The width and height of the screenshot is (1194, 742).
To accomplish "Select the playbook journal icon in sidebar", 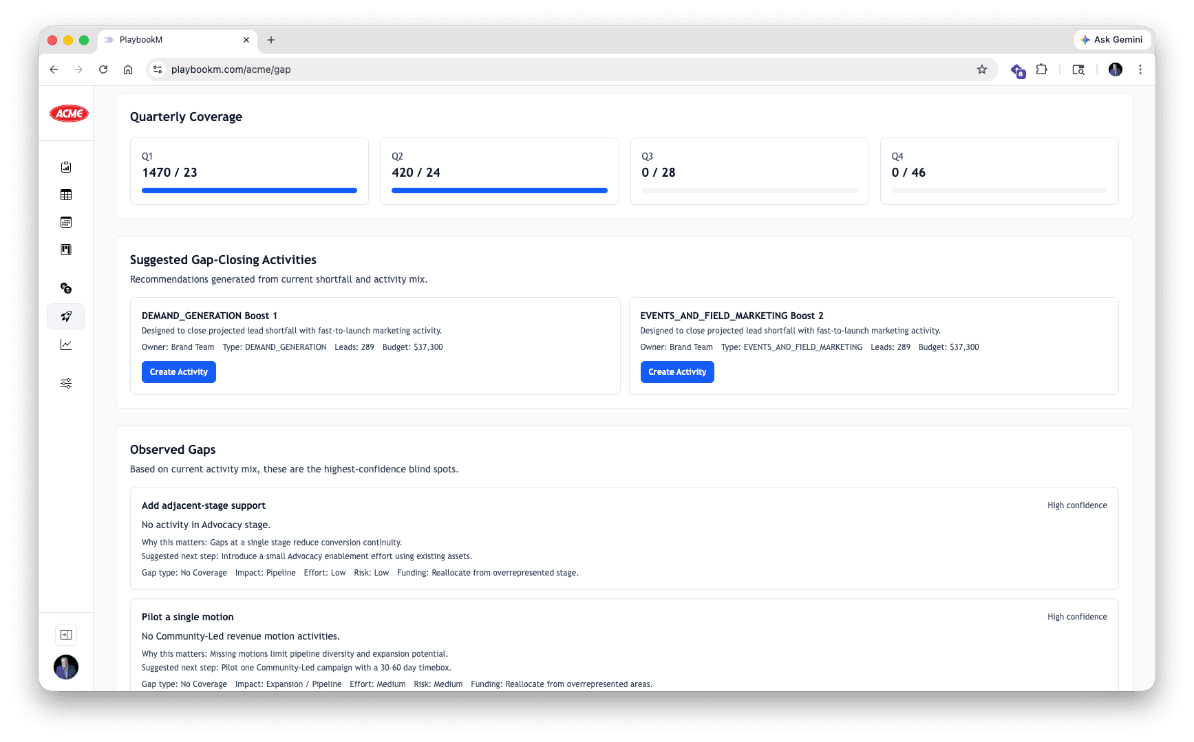I will pyautogui.click(x=65, y=250).
